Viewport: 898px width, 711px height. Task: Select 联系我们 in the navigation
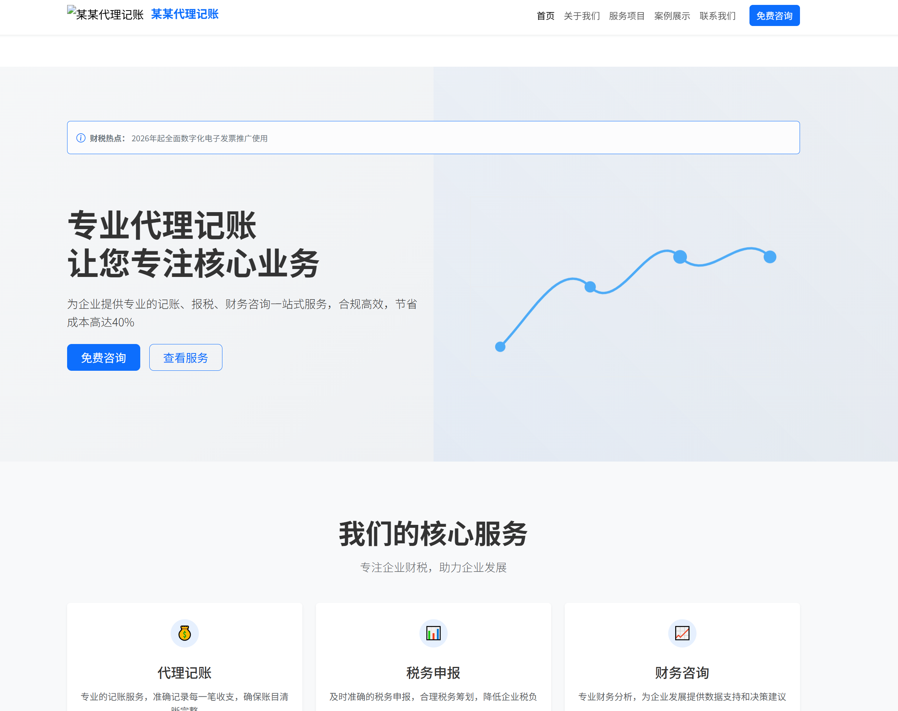pyautogui.click(x=717, y=16)
